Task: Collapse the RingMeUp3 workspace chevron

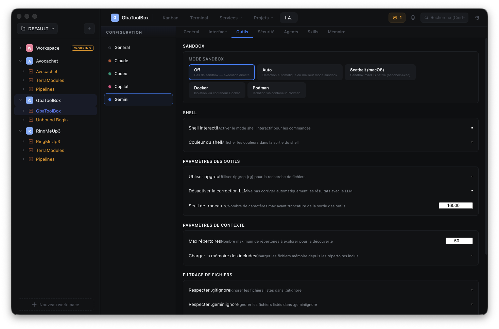Action: tap(20, 131)
